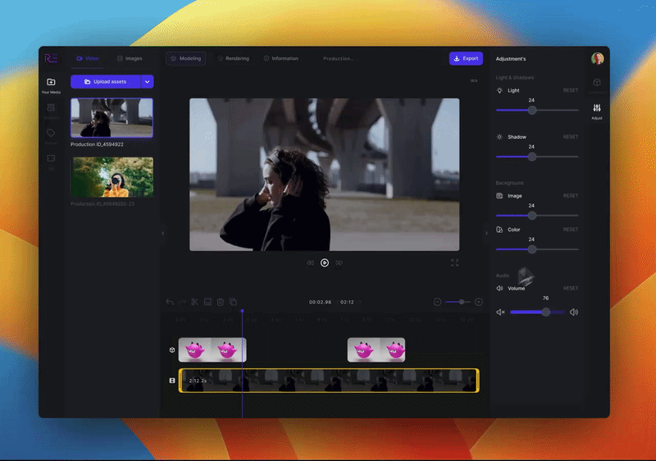Click the Export button
This screenshot has width=656, height=461.
(x=466, y=58)
